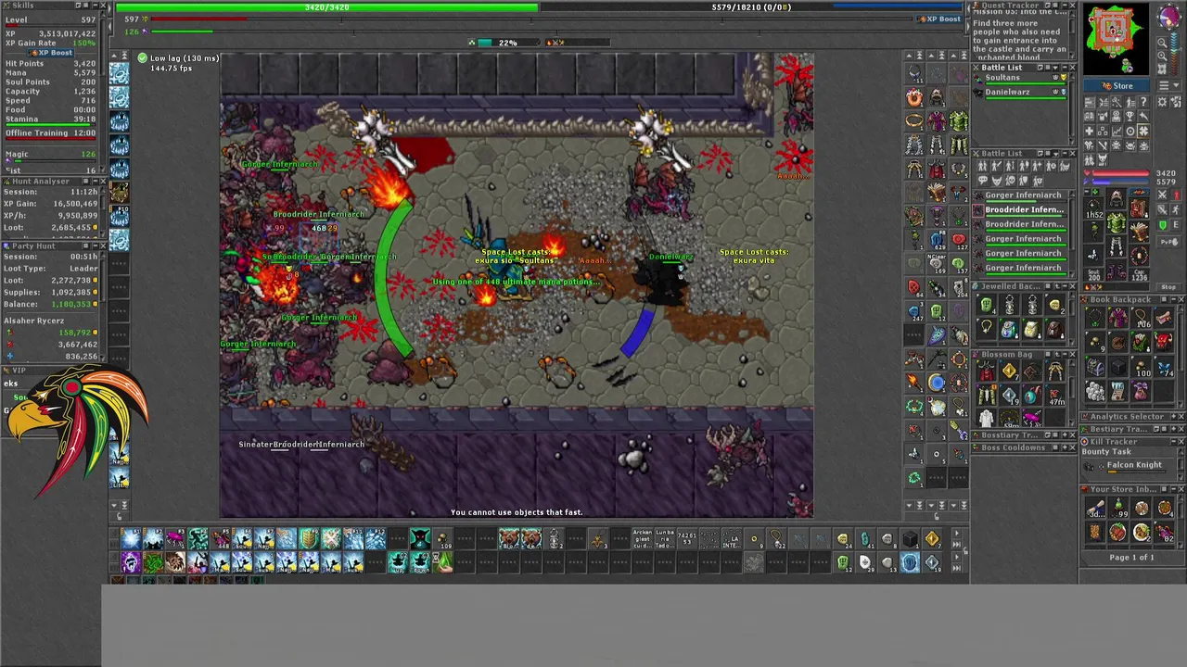The width and height of the screenshot is (1187, 667).
Task: Click the helmet equipment slot
Action: pyautogui.click(x=1117, y=199)
